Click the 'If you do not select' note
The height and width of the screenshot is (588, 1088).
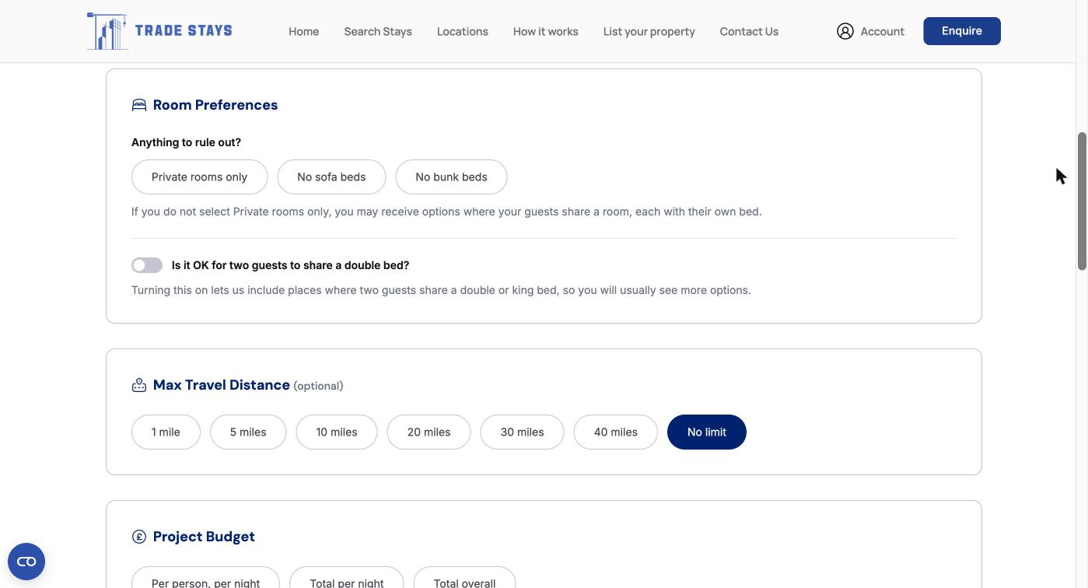[x=446, y=212]
